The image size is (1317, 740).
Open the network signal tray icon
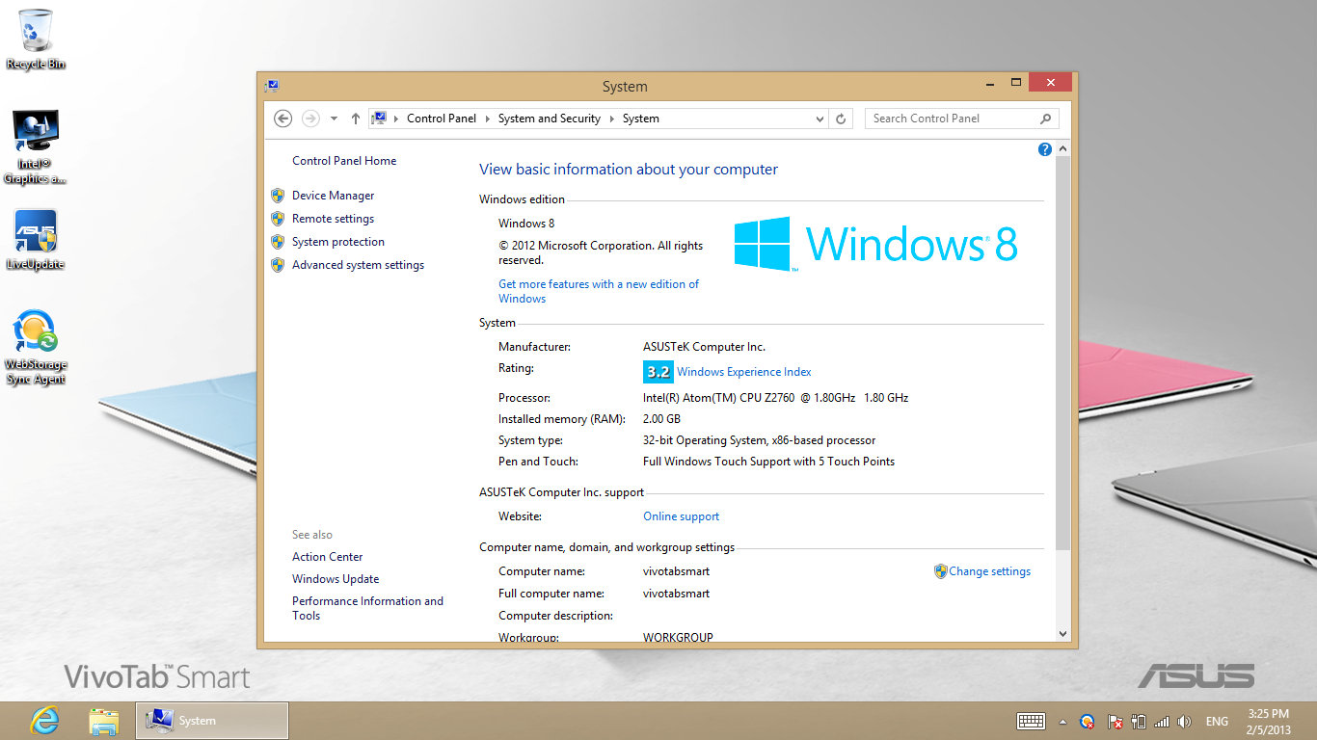tap(1162, 721)
